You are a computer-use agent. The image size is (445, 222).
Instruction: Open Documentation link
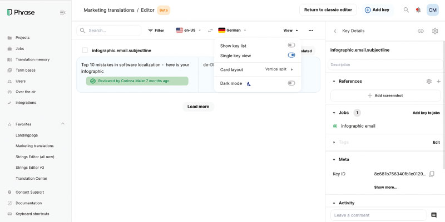[x=29, y=203]
